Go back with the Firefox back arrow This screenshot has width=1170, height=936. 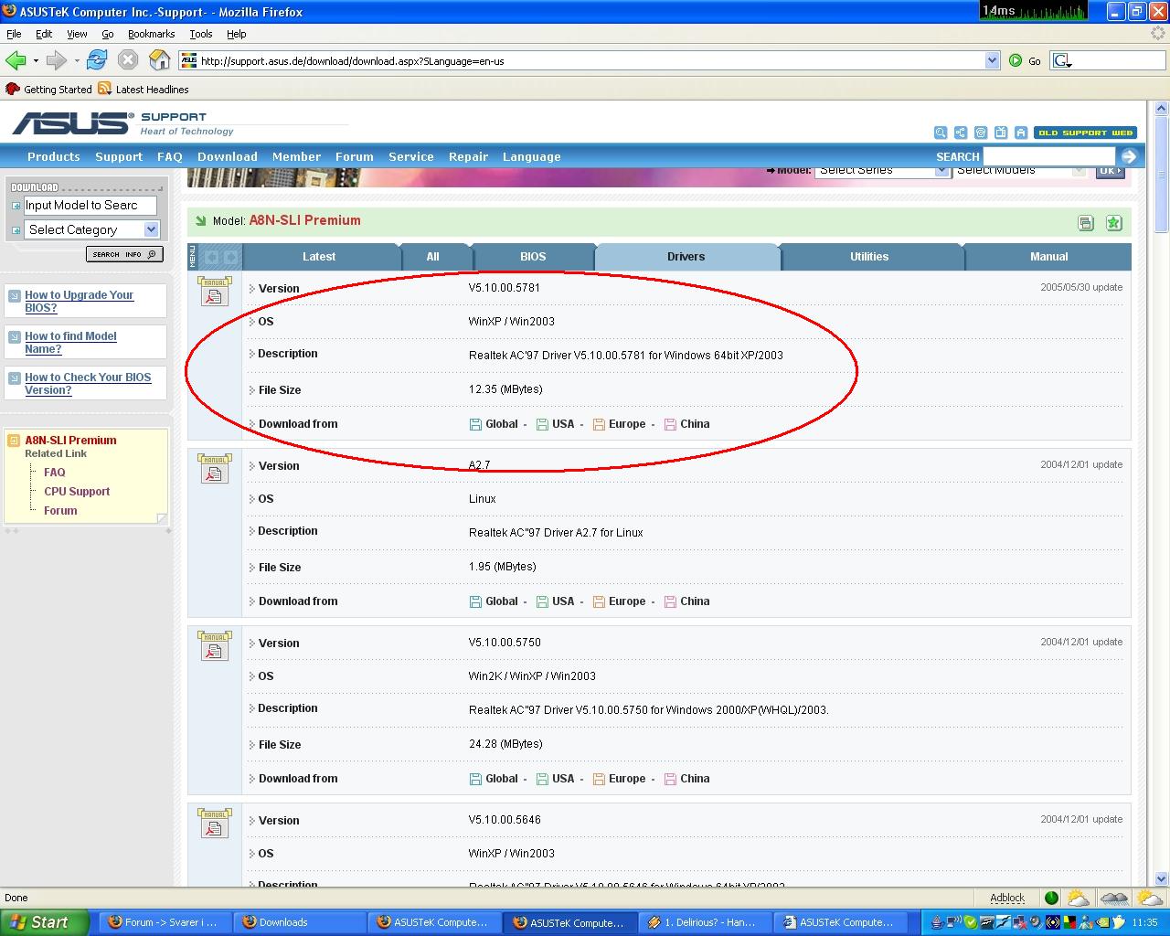(15, 60)
